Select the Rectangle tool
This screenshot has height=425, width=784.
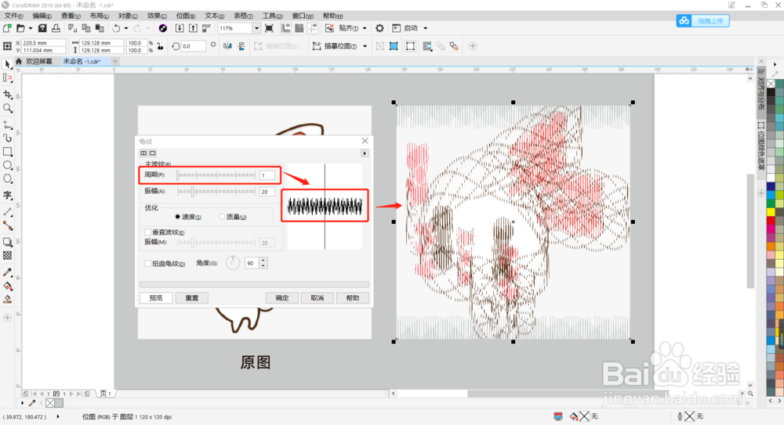8,151
